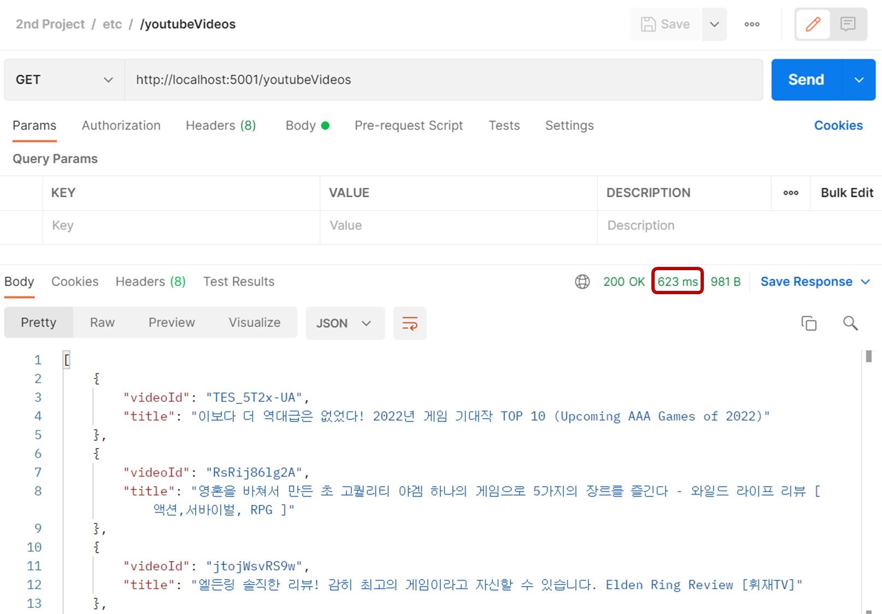
Task: Open the request more actions menu
Action: pos(752,24)
